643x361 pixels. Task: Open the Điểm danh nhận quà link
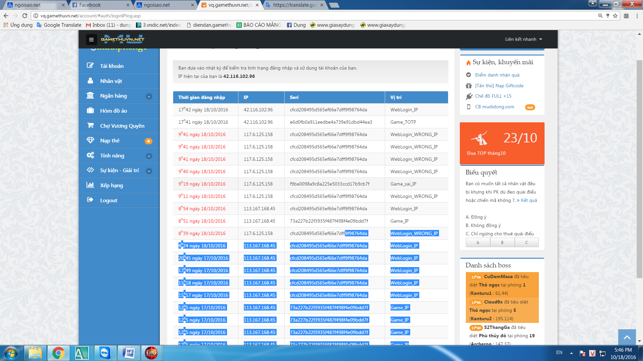click(x=497, y=75)
